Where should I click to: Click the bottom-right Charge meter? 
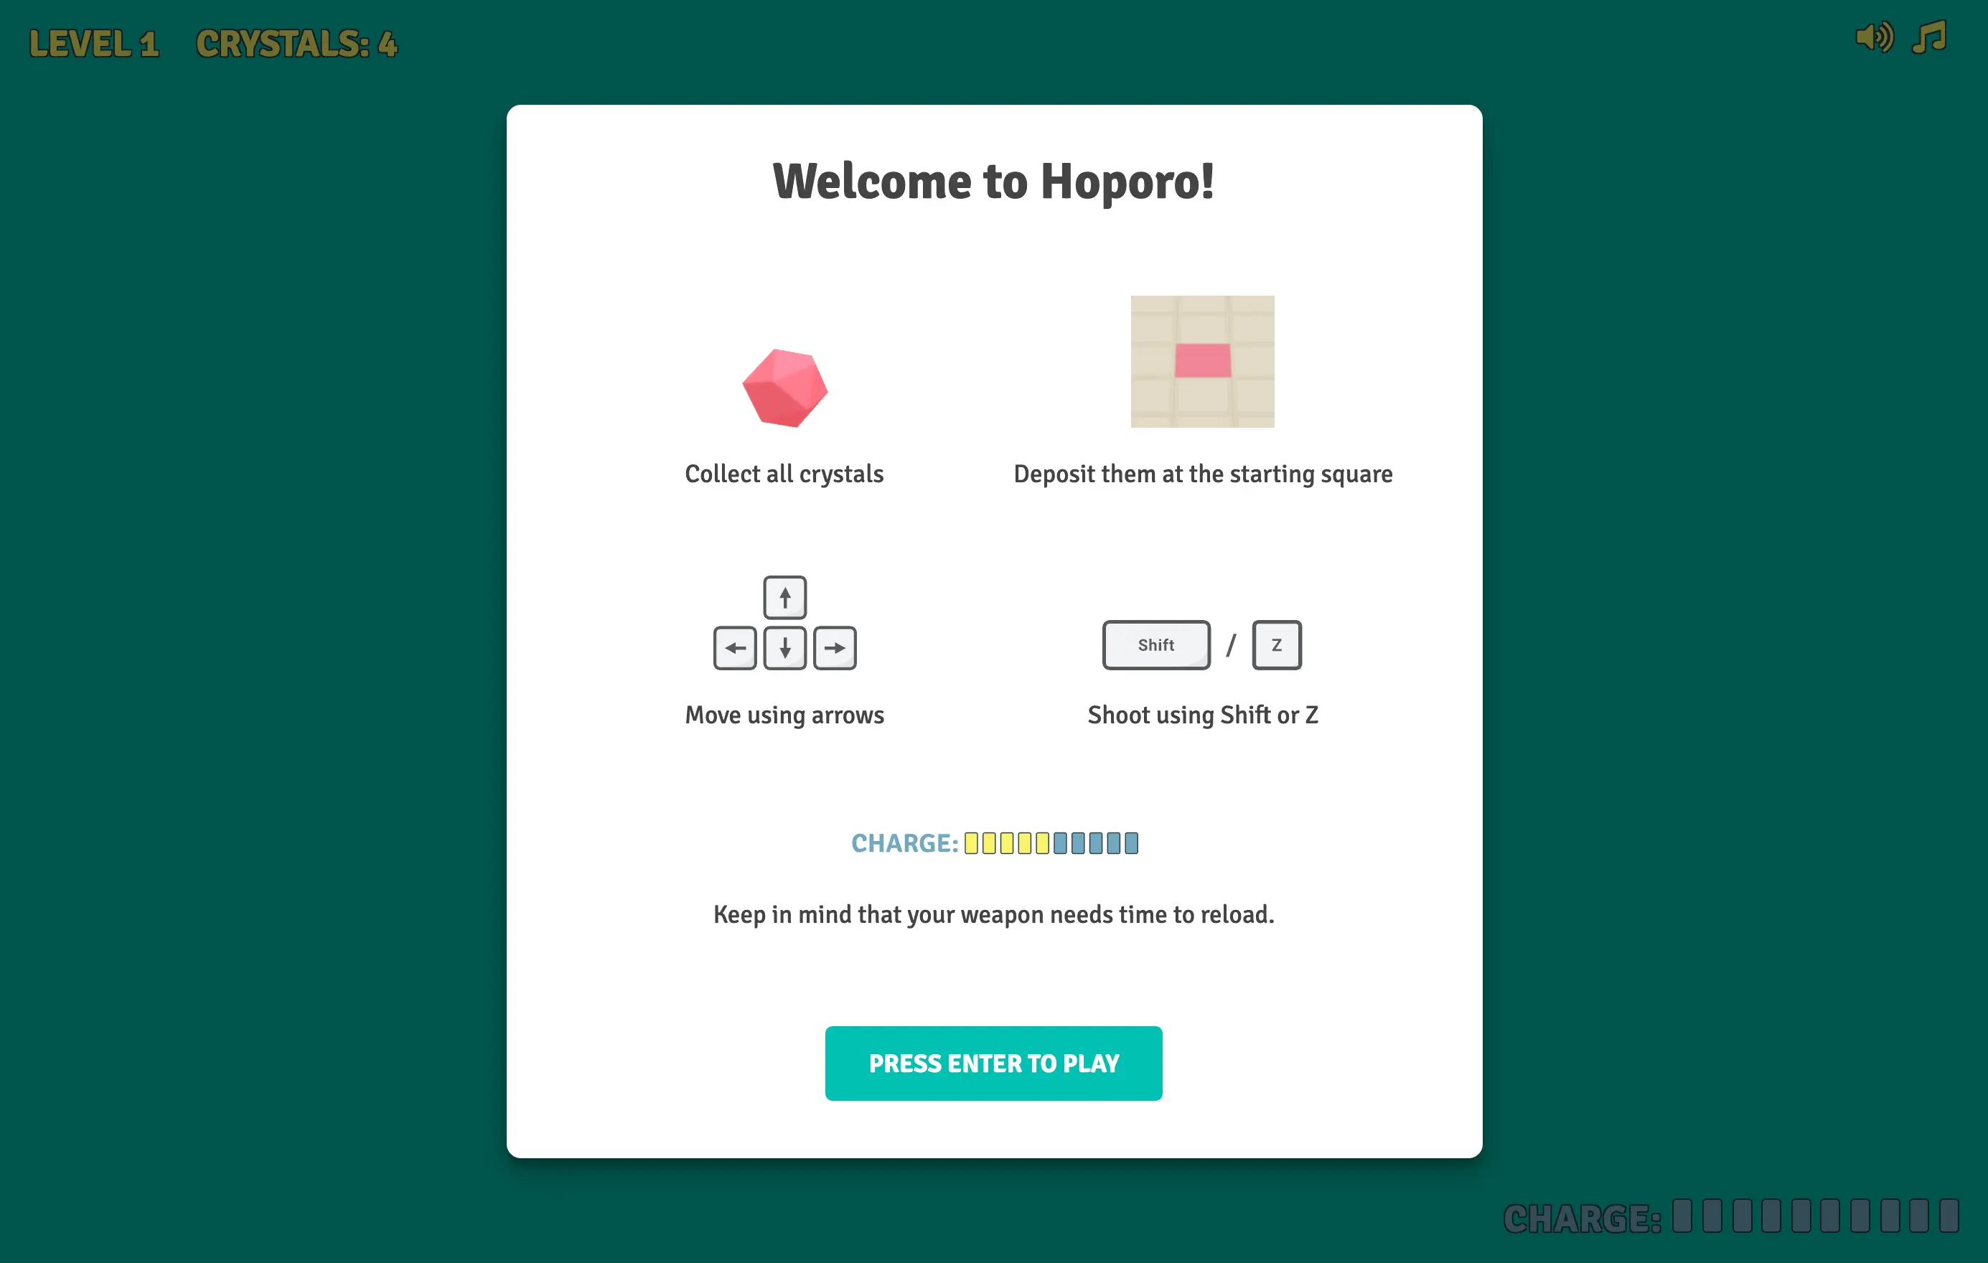tap(1731, 1217)
